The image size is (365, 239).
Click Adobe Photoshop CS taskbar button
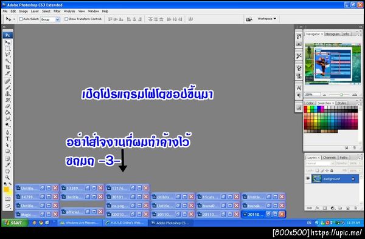170,223
